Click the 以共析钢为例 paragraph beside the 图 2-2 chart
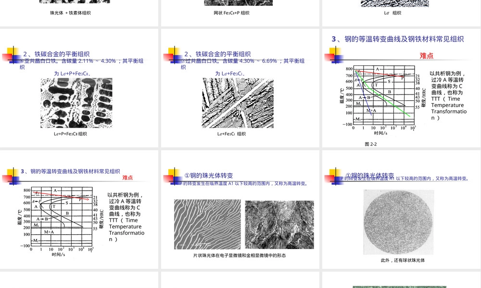The width and height of the screenshot is (481, 288). pyautogui.click(x=448, y=96)
